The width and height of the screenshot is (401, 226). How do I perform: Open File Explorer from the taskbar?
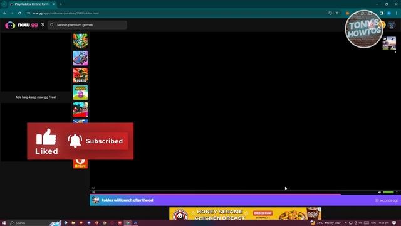tap(73, 223)
